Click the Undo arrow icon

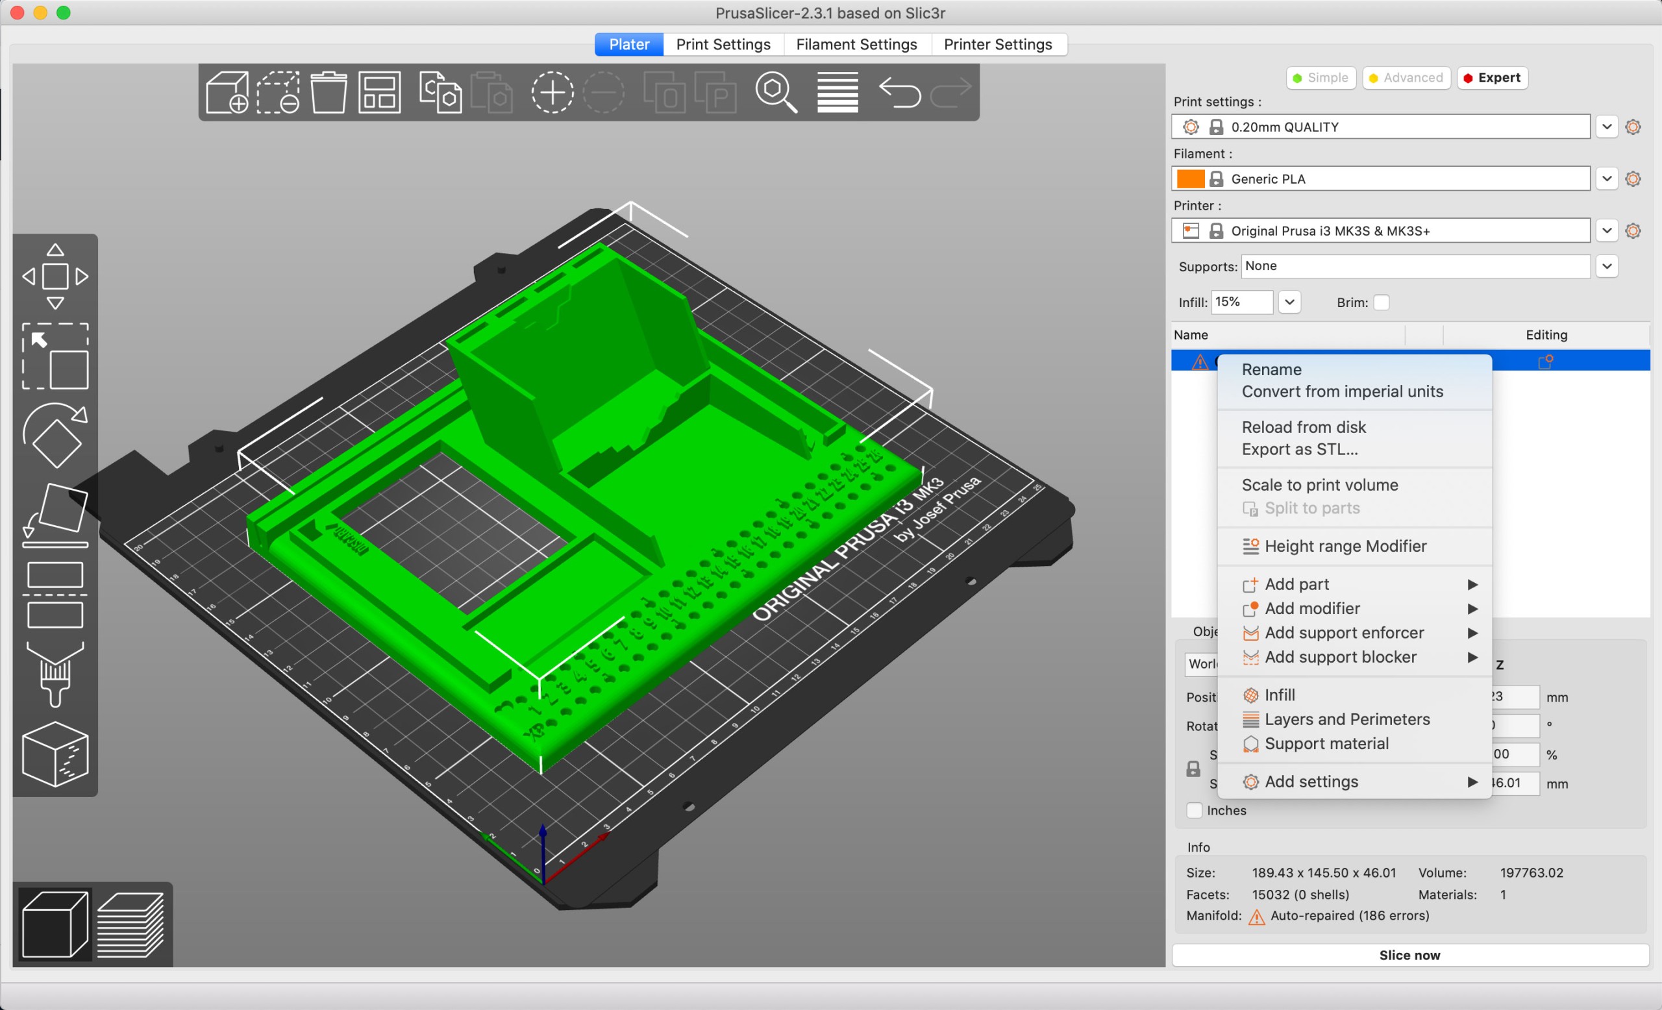coord(899,92)
